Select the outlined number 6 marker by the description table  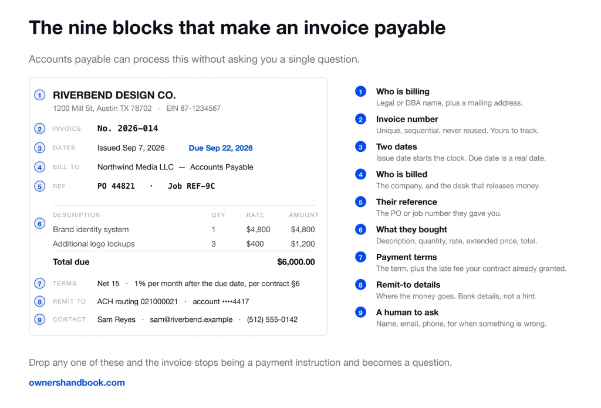pyautogui.click(x=39, y=223)
